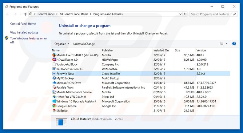
Task: Click the Microsoft OneDrive cloud icon
Action: [54, 83]
